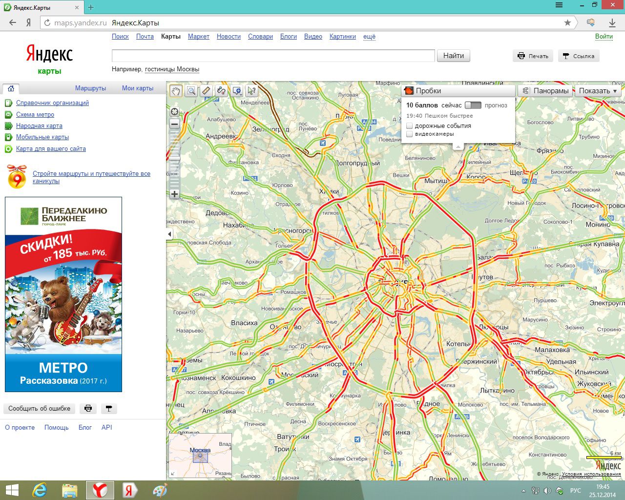Open the Картинки service link
Viewport: 625px width, 500px height.
(x=343, y=37)
